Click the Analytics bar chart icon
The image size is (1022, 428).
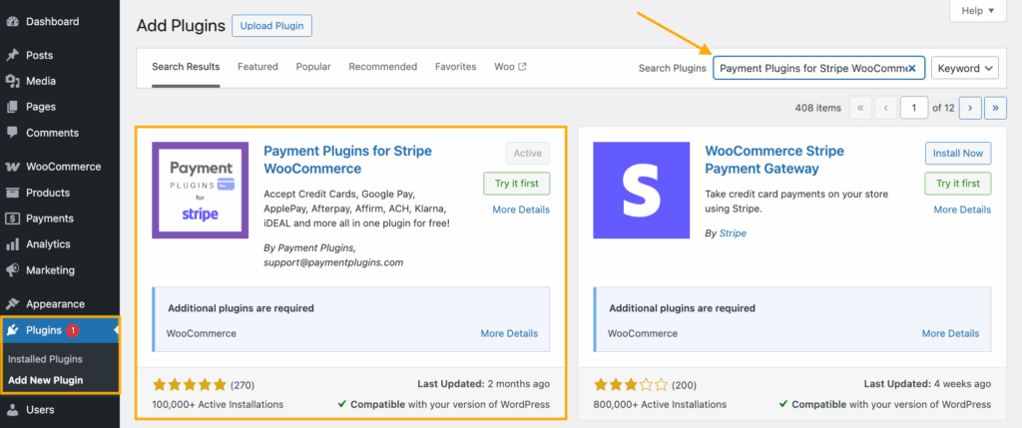pyautogui.click(x=12, y=244)
